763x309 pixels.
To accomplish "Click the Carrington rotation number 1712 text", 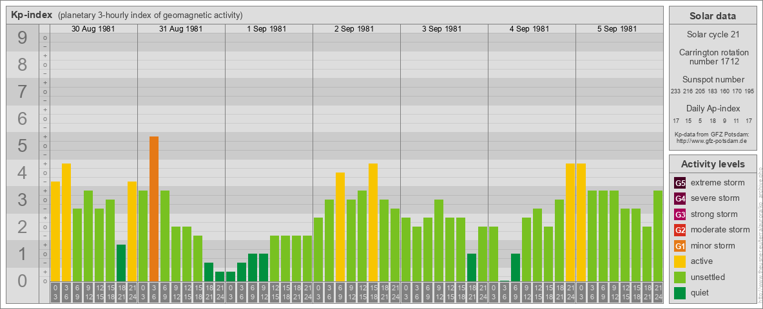I will click(x=714, y=57).
